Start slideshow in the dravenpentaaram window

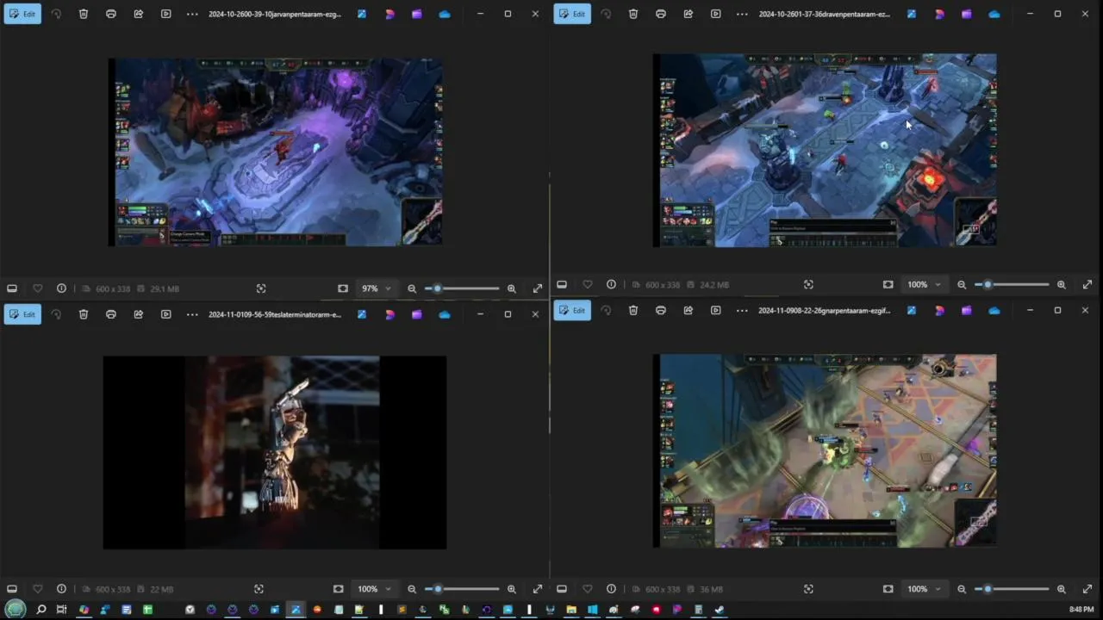716,14
